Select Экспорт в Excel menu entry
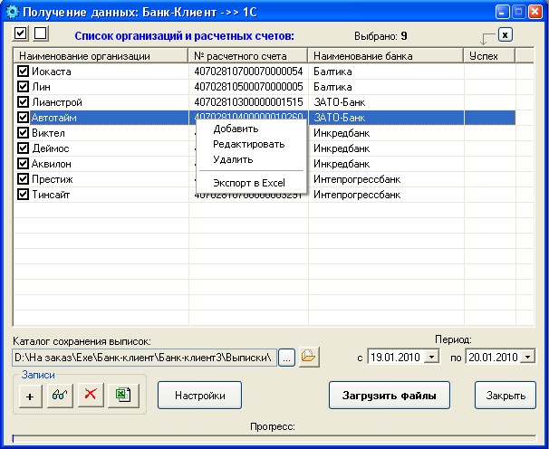This screenshot has width=549, height=449. coord(249,183)
